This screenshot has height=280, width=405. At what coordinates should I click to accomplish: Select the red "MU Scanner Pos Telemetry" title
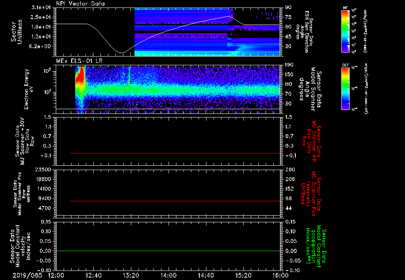pos(311,194)
